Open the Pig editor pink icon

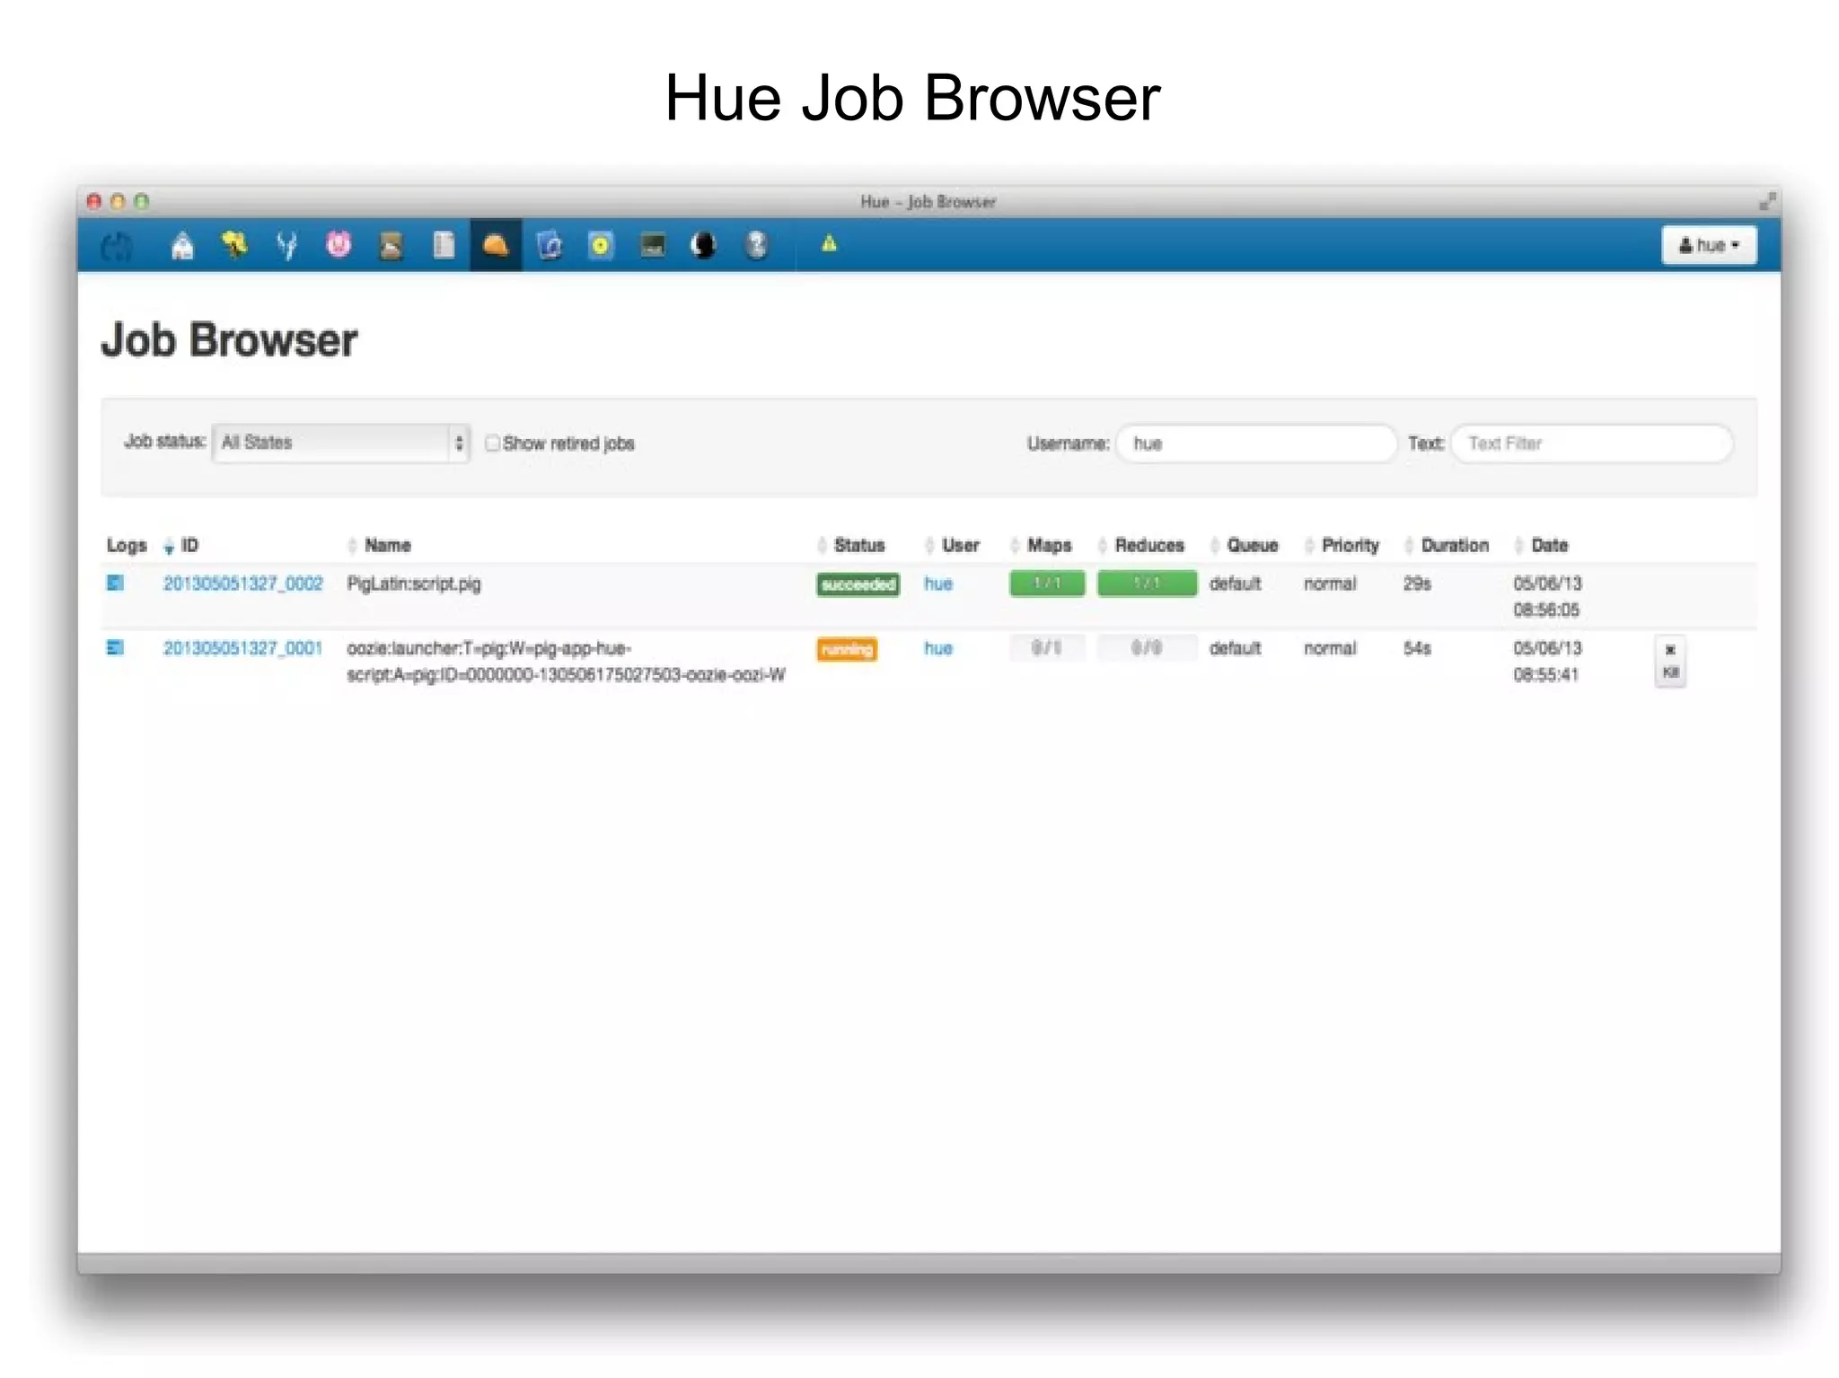tap(339, 245)
